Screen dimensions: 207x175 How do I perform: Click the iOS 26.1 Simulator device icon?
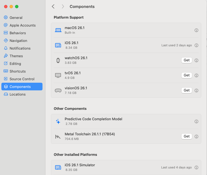[58, 168]
